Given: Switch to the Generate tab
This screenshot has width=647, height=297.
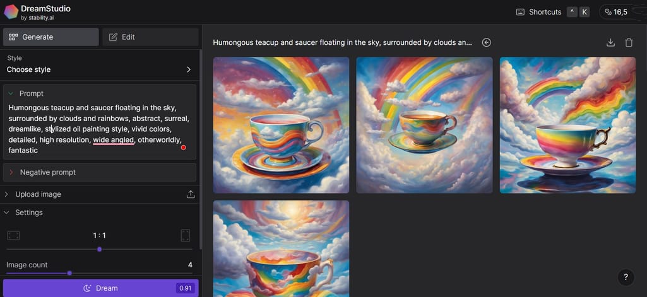Looking at the screenshot, I should [50, 37].
